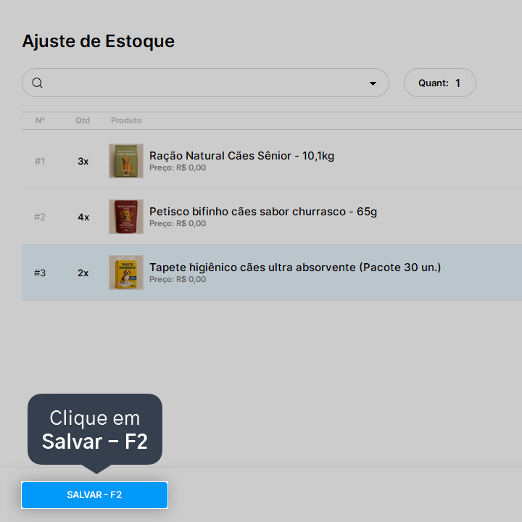Click the price text under Tapete higiênico

click(178, 279)
